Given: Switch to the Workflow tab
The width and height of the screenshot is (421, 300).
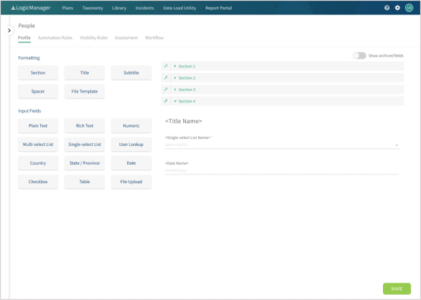Looking at the screenshot, I should tap(154, 38).
